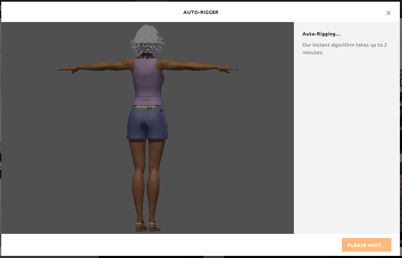
Task: Click the Please Wait button
Action: tap(366, 245)
